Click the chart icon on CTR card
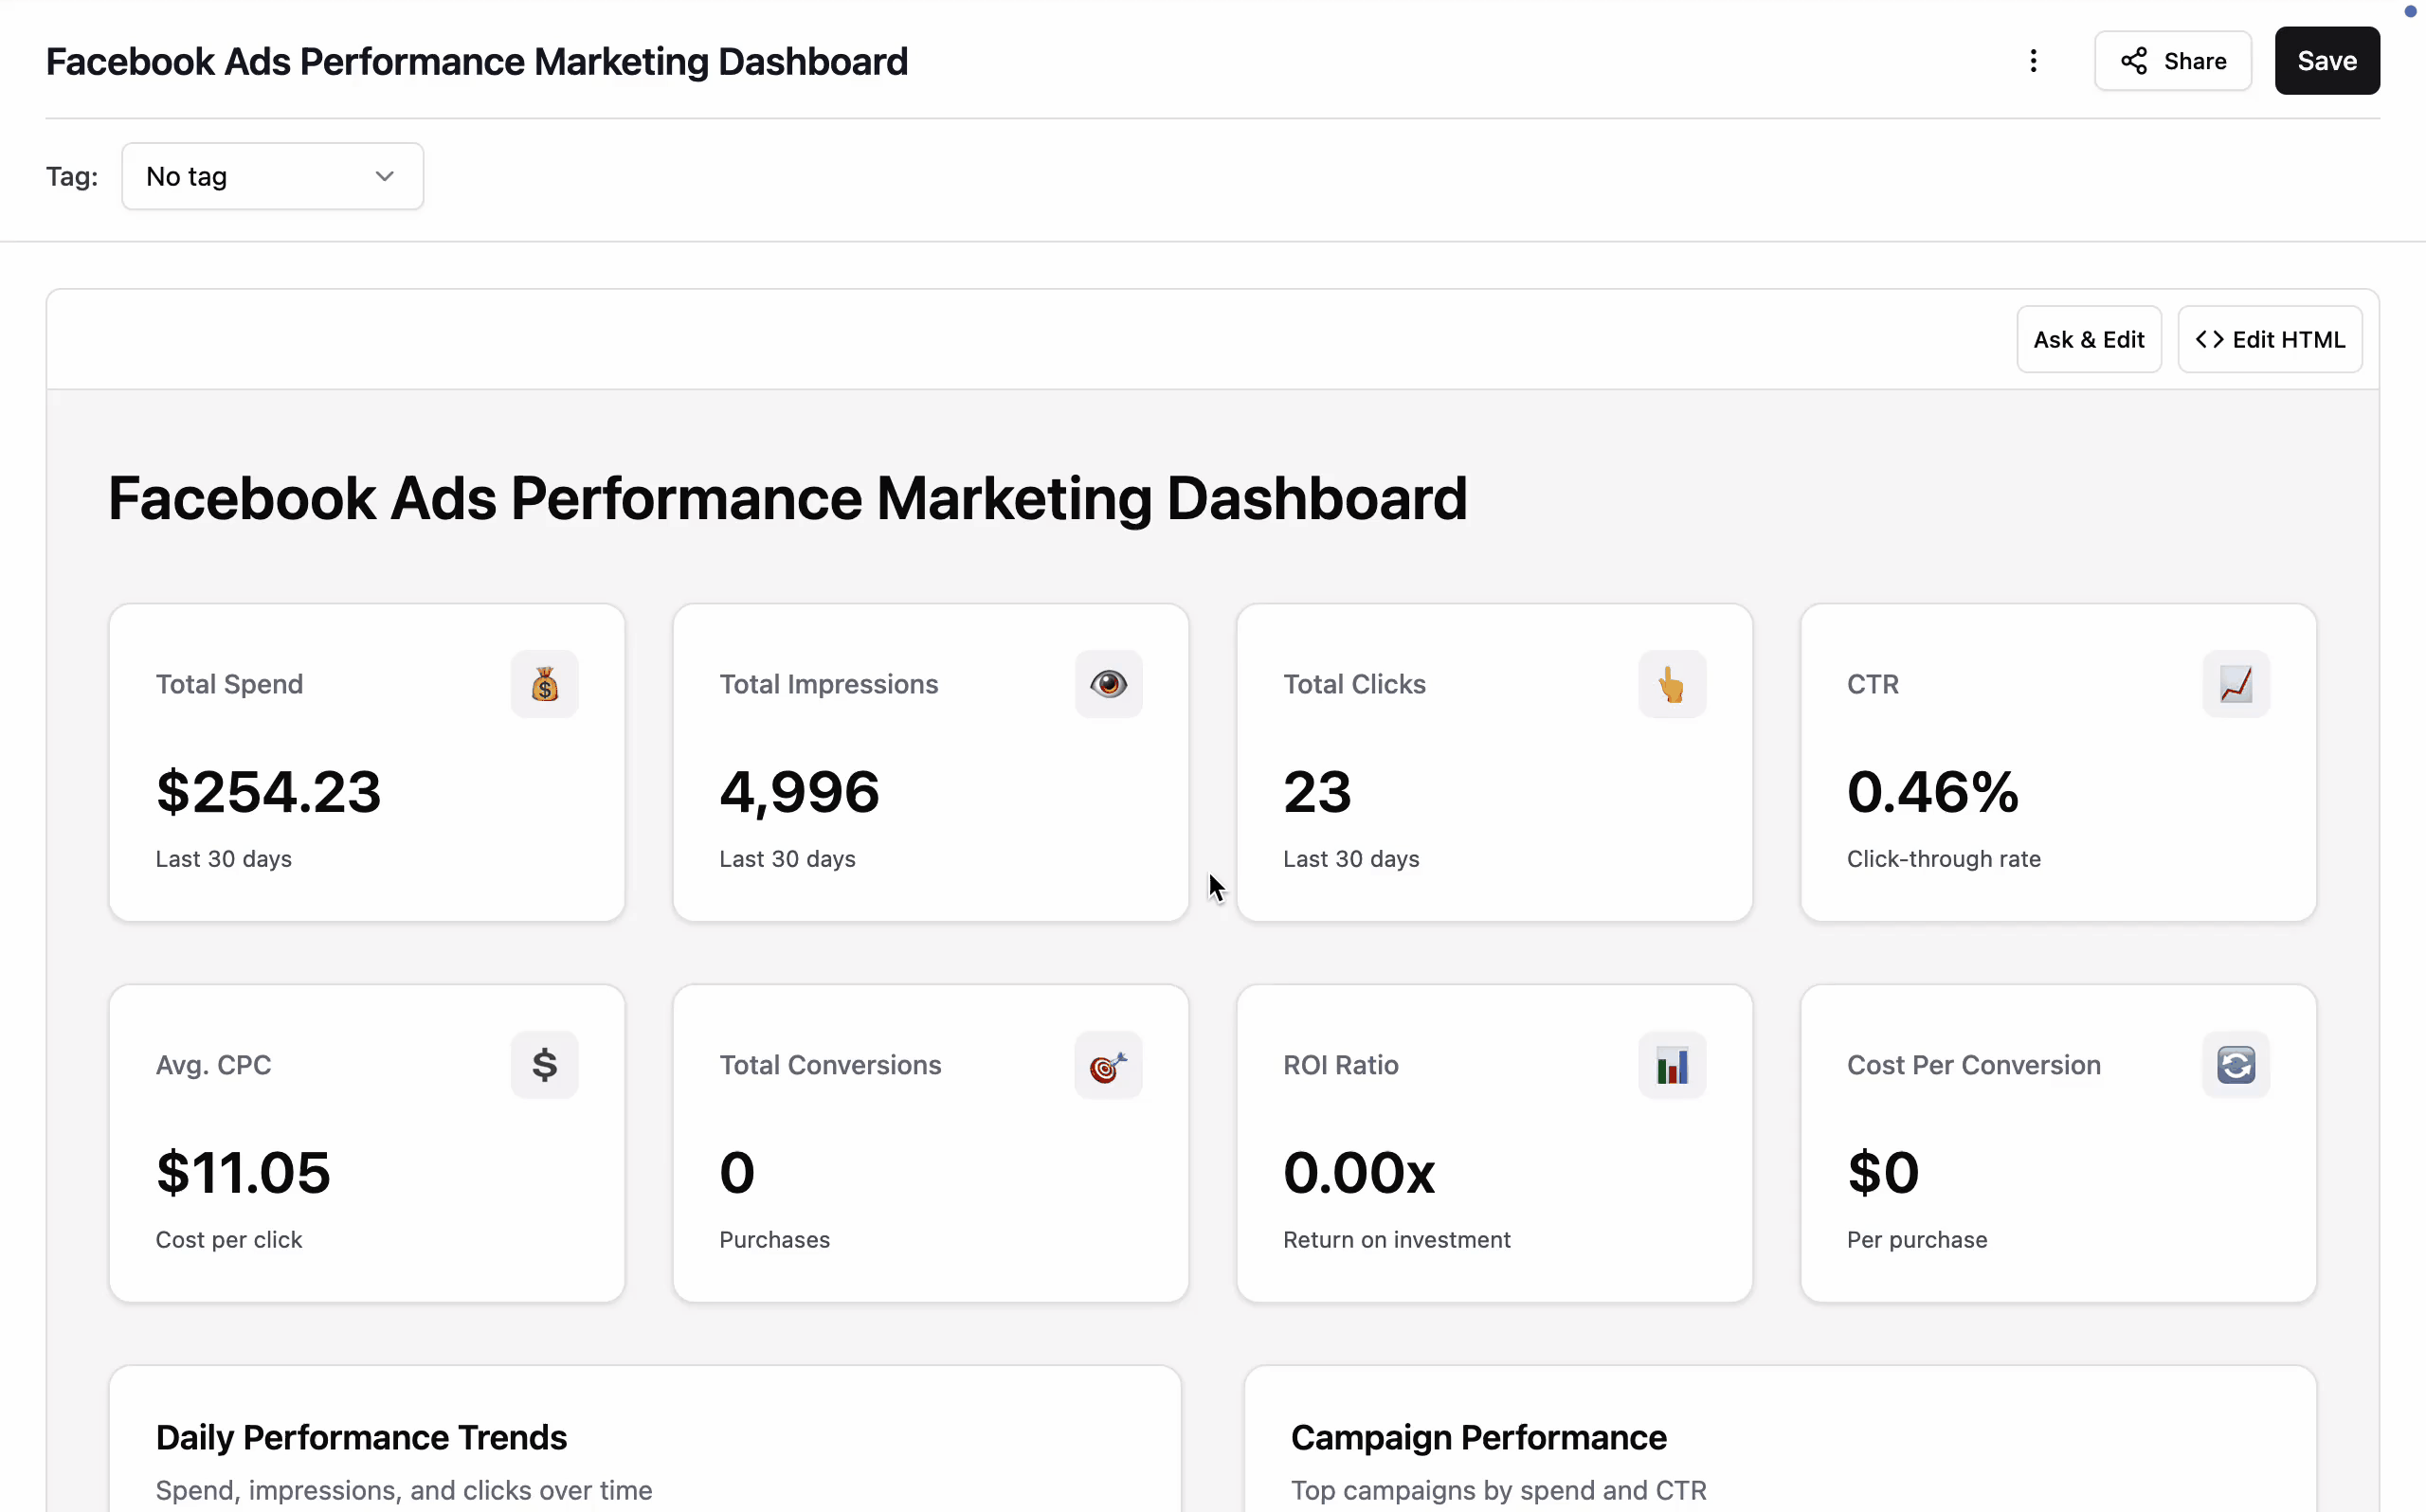The height and width of the screenshot is (1512, 2426). pyautogui.click(x=2236, y=684)
